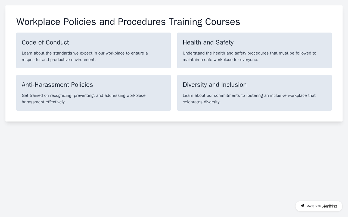Open the Anti-Harassment Policies card
Screen dimensions: 348x217
pos(94,93)
